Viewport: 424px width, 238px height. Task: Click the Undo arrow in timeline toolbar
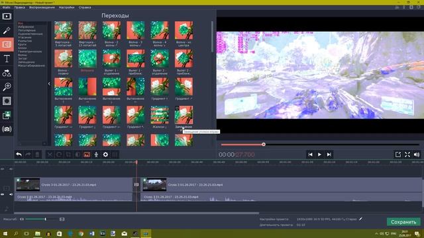[19, 154]
